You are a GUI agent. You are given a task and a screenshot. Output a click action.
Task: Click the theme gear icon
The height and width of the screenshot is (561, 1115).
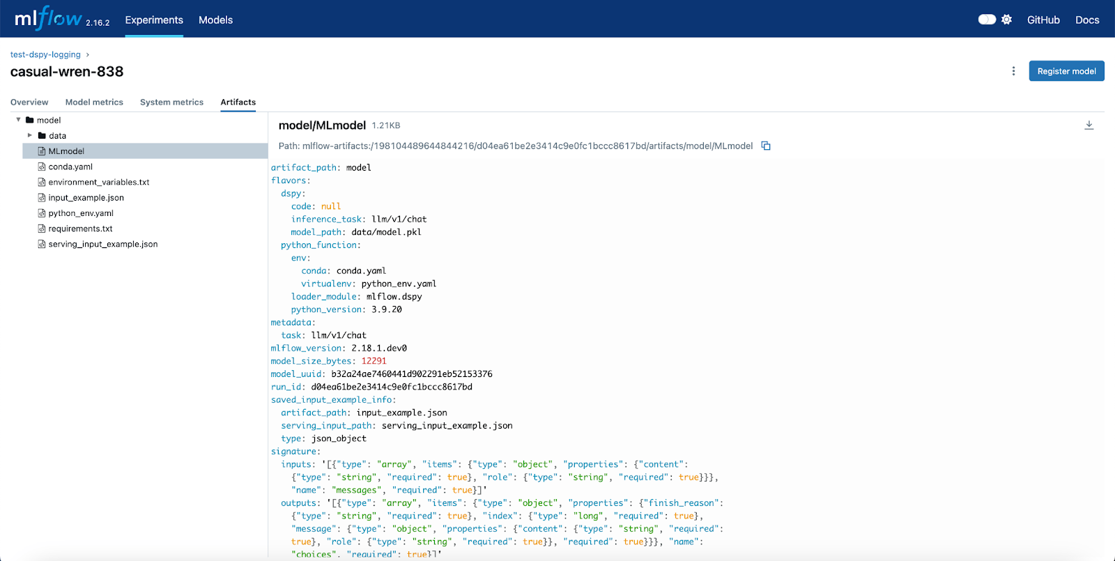[x=1006, y=20]
